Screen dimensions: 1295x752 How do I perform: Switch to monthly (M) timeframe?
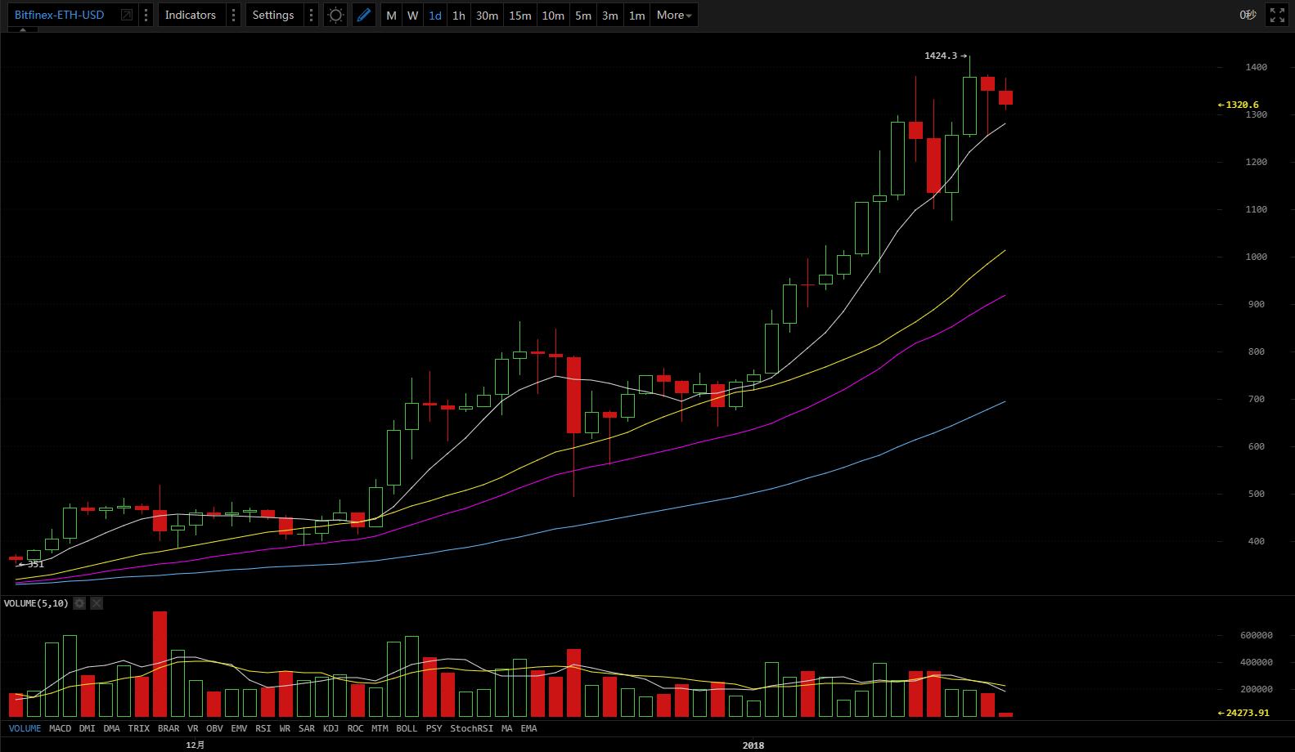pos(391,15)
